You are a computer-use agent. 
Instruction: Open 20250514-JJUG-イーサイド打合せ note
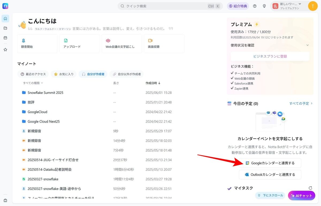(53, 160)
